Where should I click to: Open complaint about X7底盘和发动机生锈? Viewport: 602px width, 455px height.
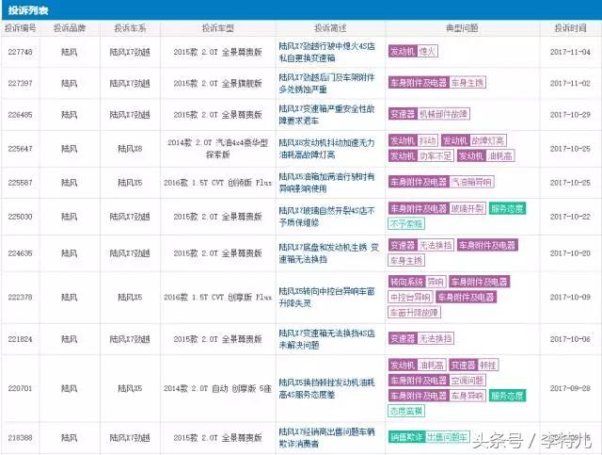(328, 253)
